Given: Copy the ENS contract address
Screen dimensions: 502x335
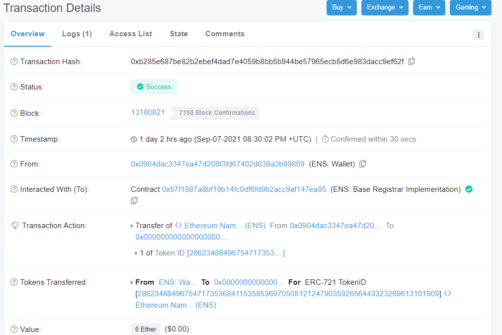Looking at the screenshot, I should coord(134,201).
